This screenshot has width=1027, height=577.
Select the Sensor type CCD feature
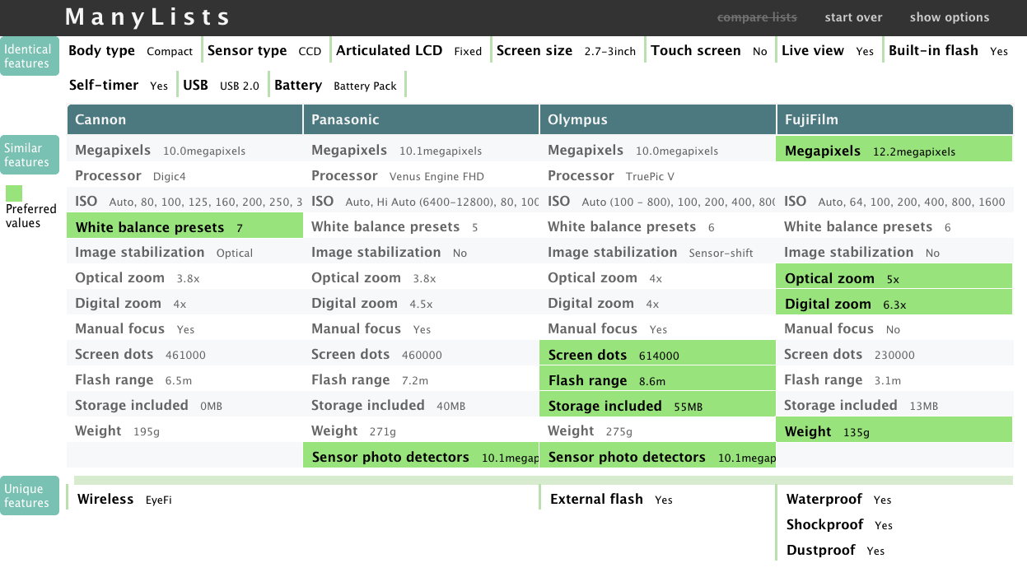(x=264, y=51)
